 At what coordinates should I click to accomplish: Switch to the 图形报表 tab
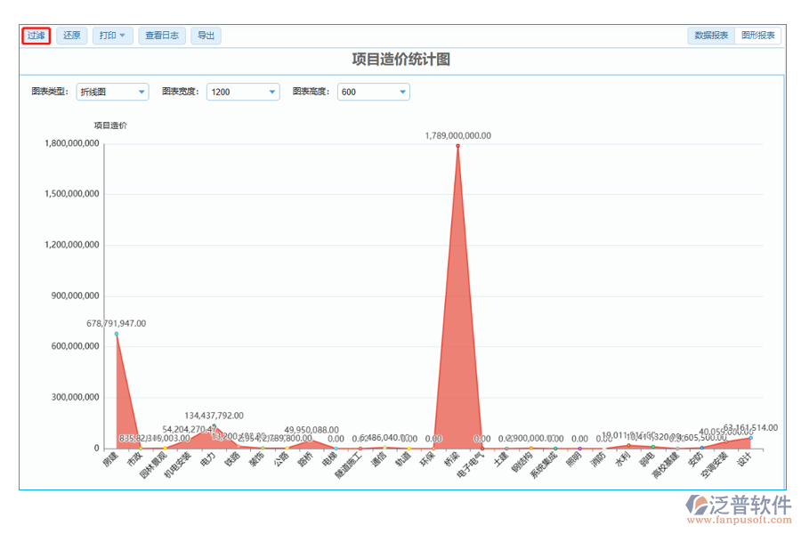[757, 36]
